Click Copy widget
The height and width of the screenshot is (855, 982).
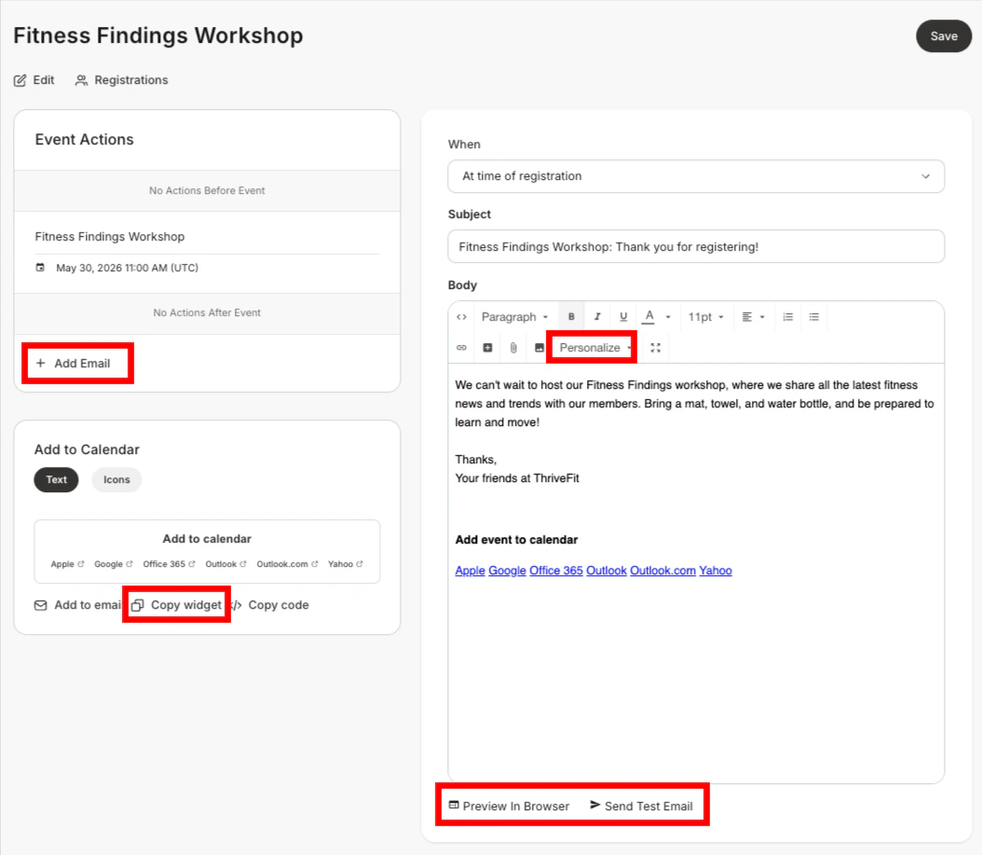pyautogui.click(x=177, y=605)
